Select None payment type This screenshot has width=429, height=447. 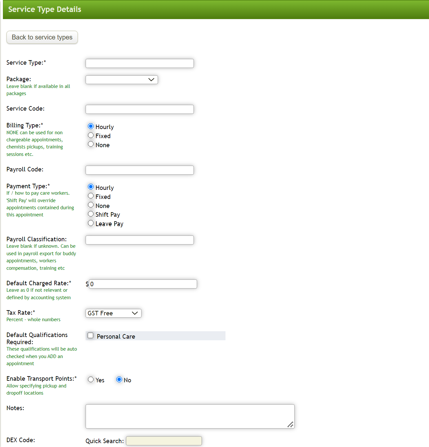coord(91,205)
